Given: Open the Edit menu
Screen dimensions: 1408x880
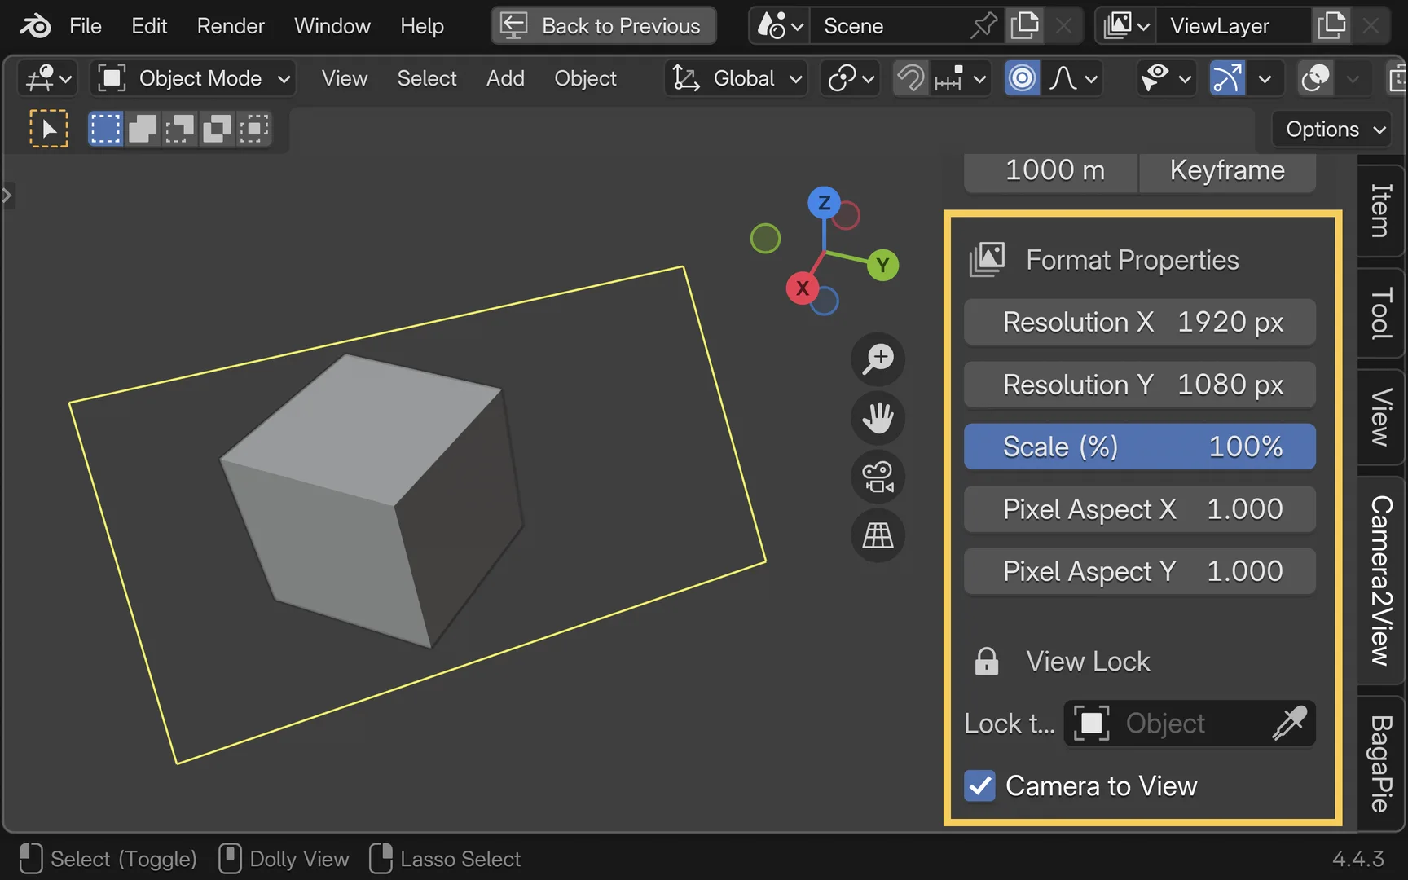Looking at the screenshot, I should [149, 26].
